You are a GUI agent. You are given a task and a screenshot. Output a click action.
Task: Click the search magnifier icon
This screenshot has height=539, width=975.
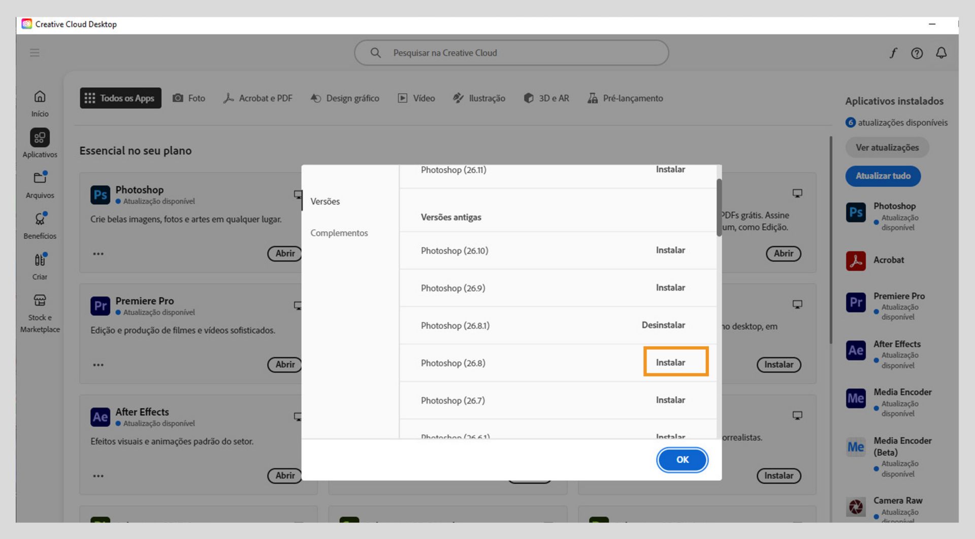click(375, 53)
